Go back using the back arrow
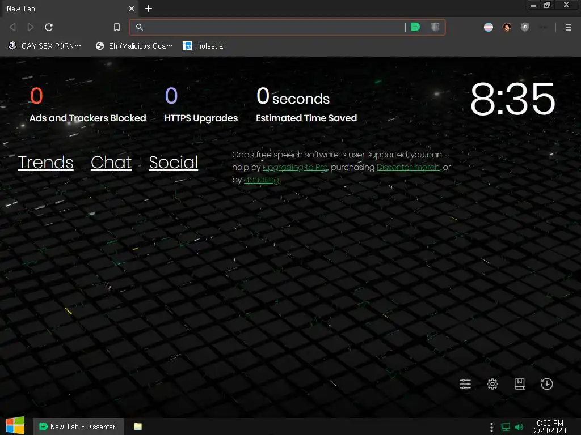The image size is (581, 435). tap(12, 27)
